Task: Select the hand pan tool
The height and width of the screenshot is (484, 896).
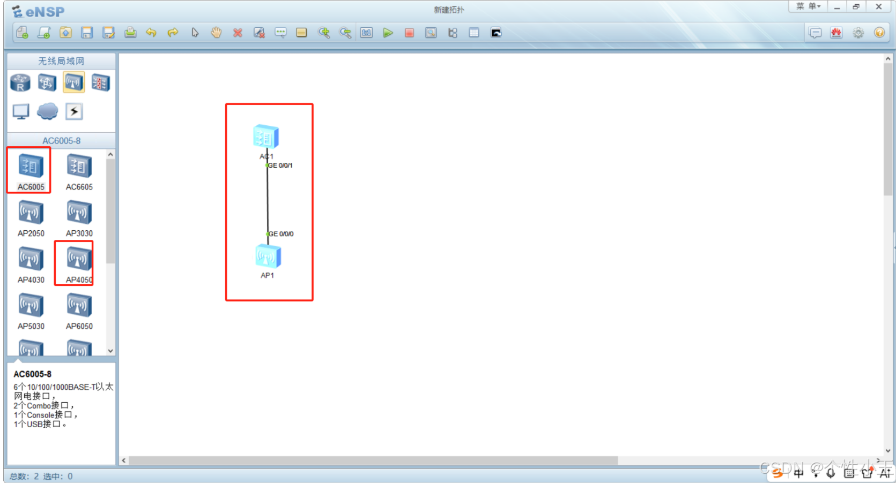Action: 216,33
